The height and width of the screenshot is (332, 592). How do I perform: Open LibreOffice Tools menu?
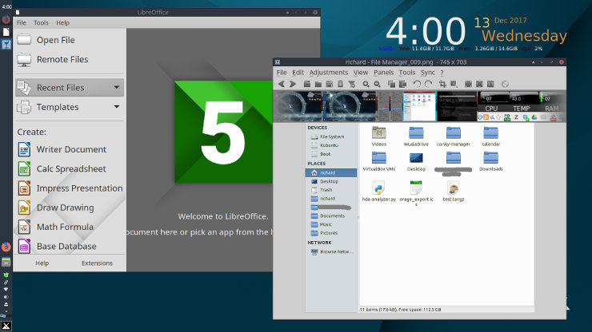click(x=41, y=22)
